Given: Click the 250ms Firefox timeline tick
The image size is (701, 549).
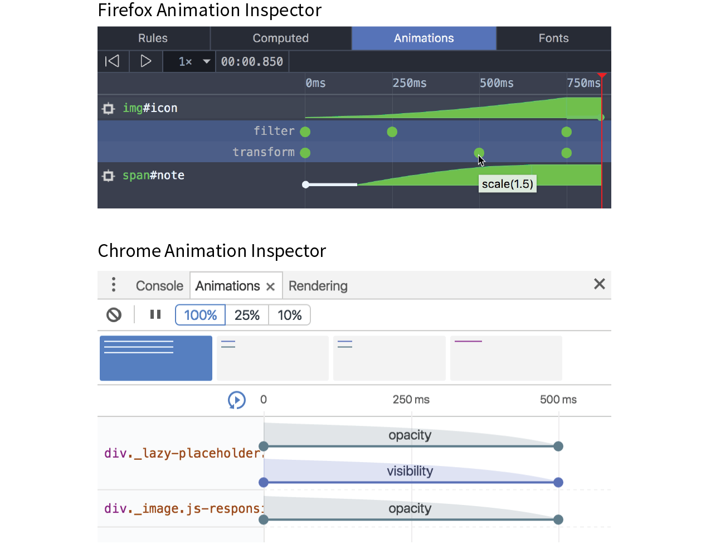Looking at the screenshot, I should point(410,83).
